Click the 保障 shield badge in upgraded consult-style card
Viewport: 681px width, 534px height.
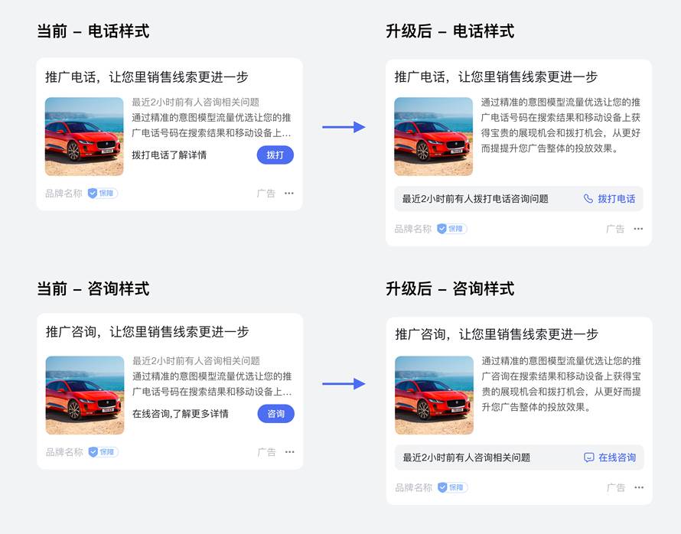click(452, 487)
